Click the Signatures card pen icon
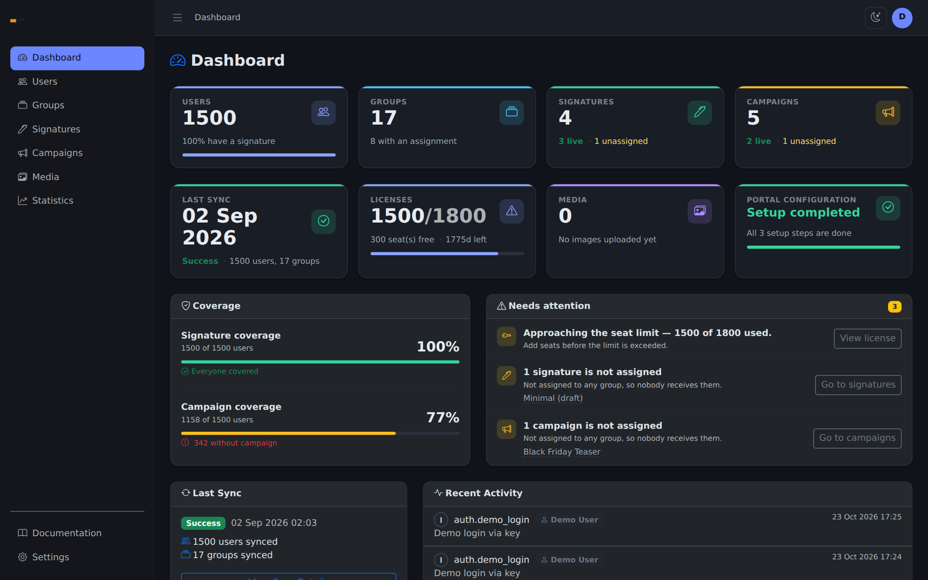 point(700,113)
